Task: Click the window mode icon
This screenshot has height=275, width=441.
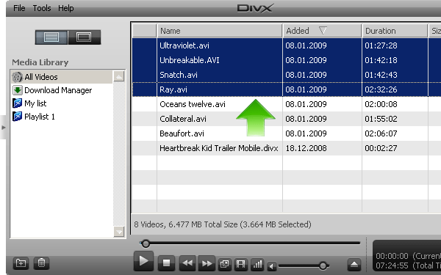Action: click(x=224, y=264)
